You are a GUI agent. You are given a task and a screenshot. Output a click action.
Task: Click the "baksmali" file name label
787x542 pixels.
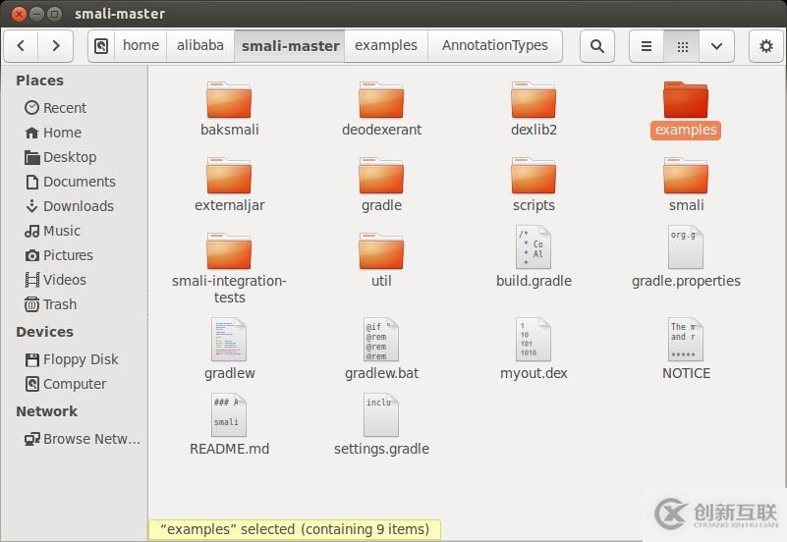coord(229,130)
